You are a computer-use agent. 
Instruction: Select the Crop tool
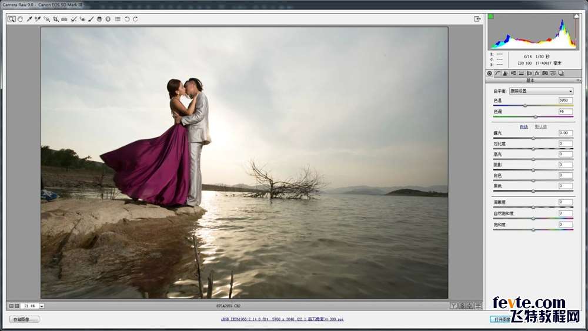[55, 19]
